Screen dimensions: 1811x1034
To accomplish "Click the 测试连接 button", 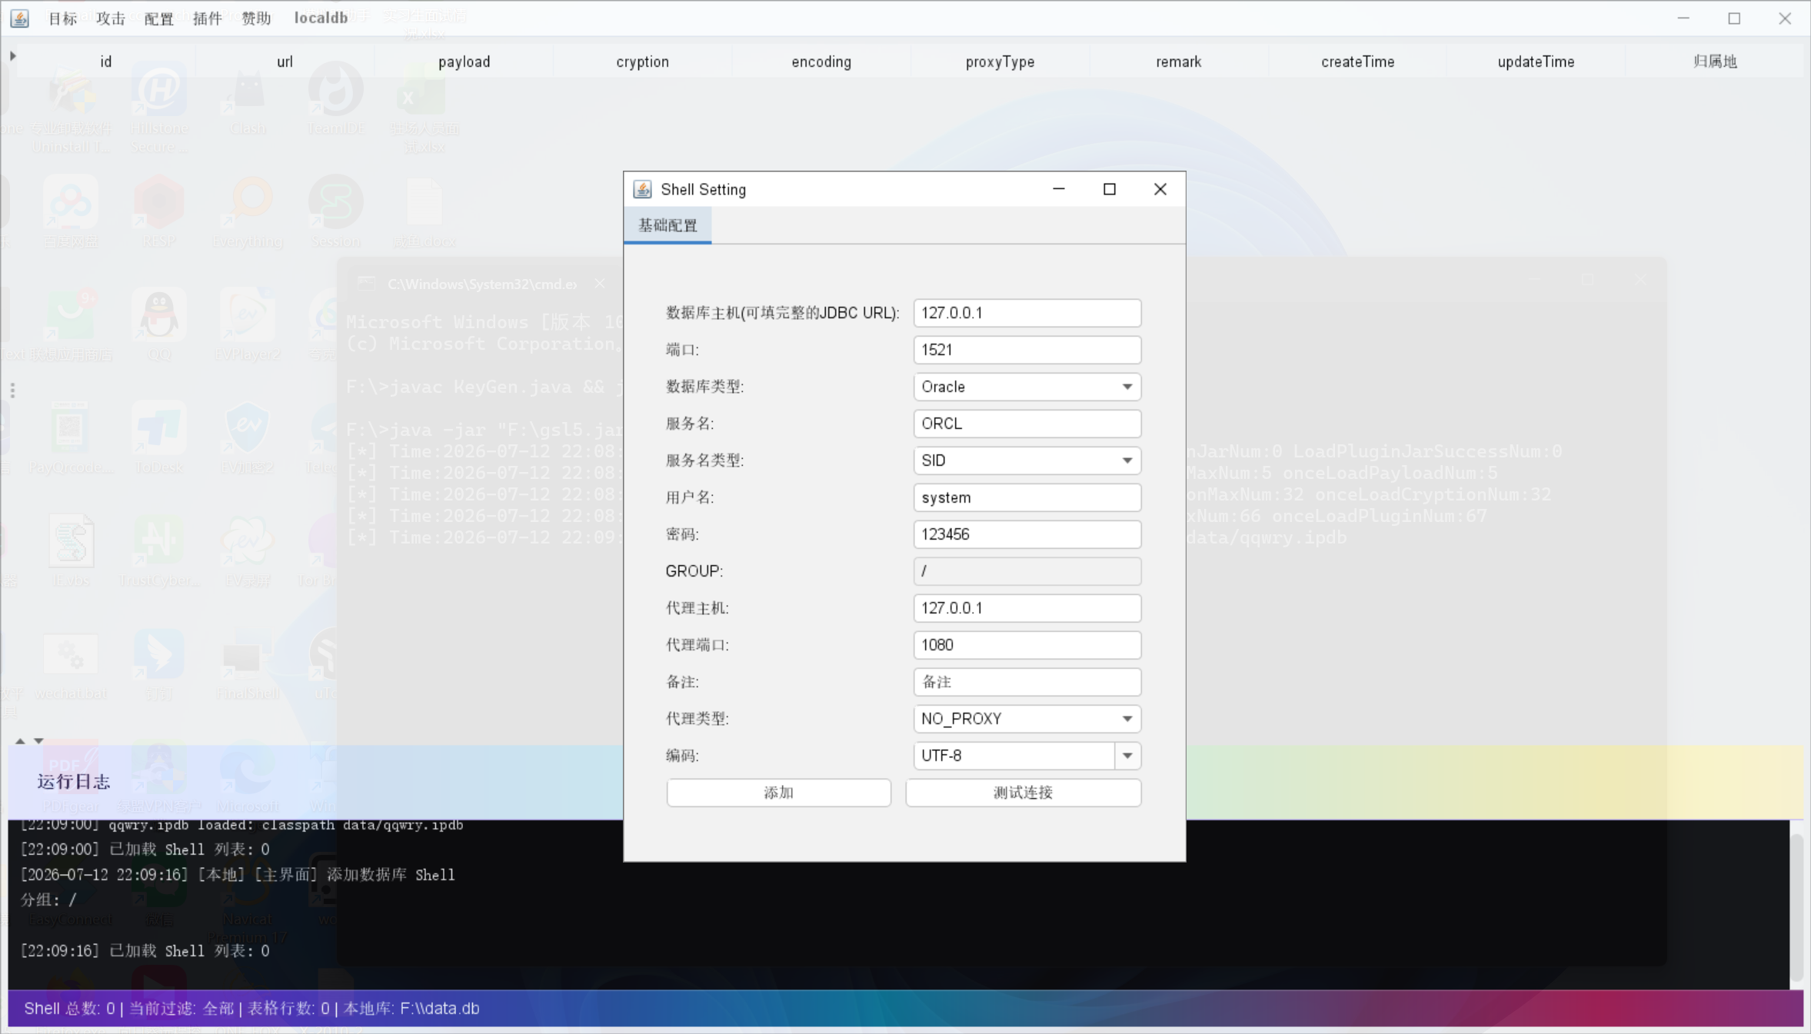I will coord(1023,793).
